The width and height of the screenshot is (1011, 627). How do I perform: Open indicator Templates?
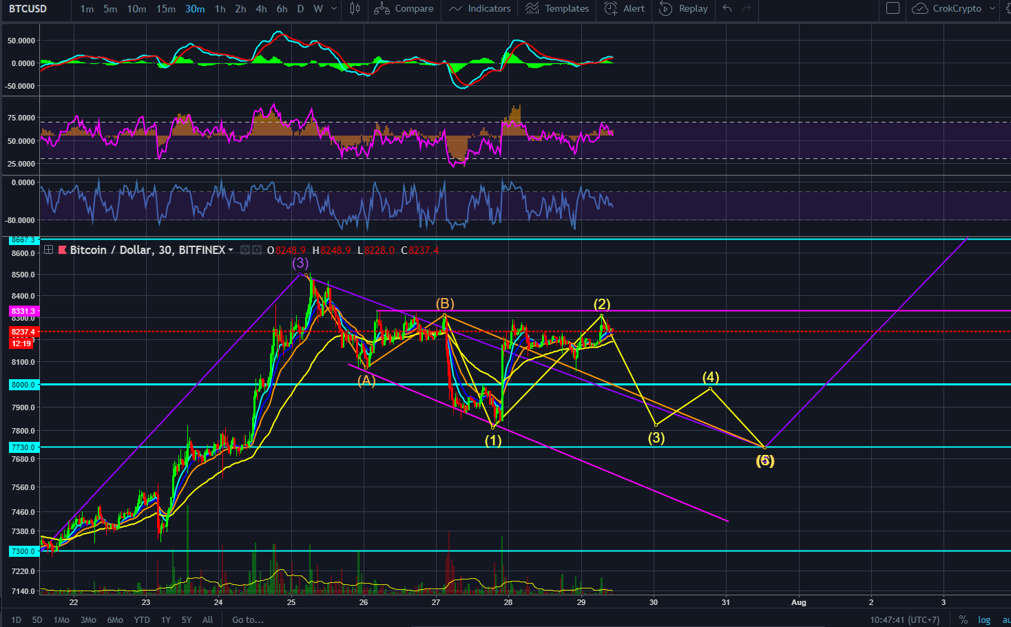557,9
